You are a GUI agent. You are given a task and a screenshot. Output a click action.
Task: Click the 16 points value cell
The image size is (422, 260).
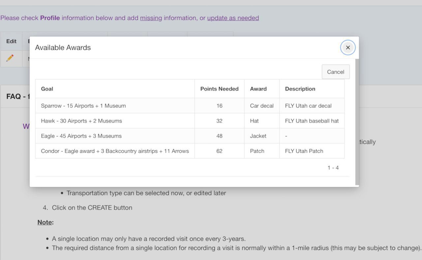219,106
